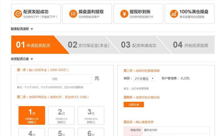The image size is (218, 136).
Task: Click the 配资发起成功 feature card title
Action: (36, 12)
